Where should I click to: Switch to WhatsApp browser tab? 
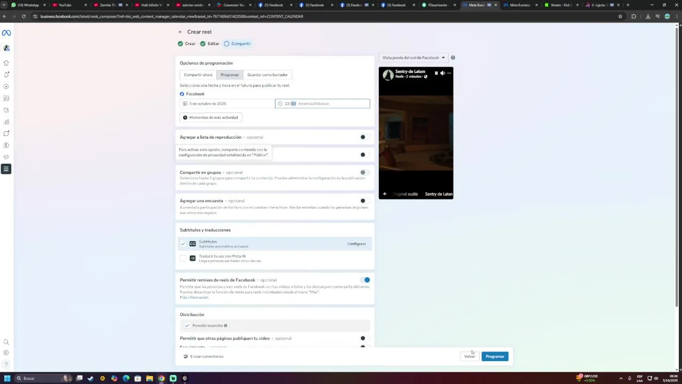29,5
